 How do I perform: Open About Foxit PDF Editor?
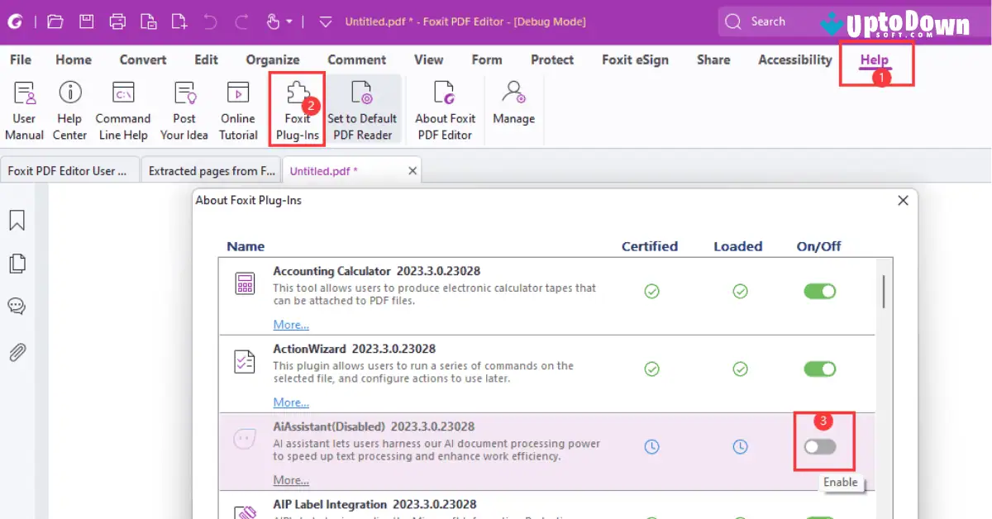click(444, 108)
